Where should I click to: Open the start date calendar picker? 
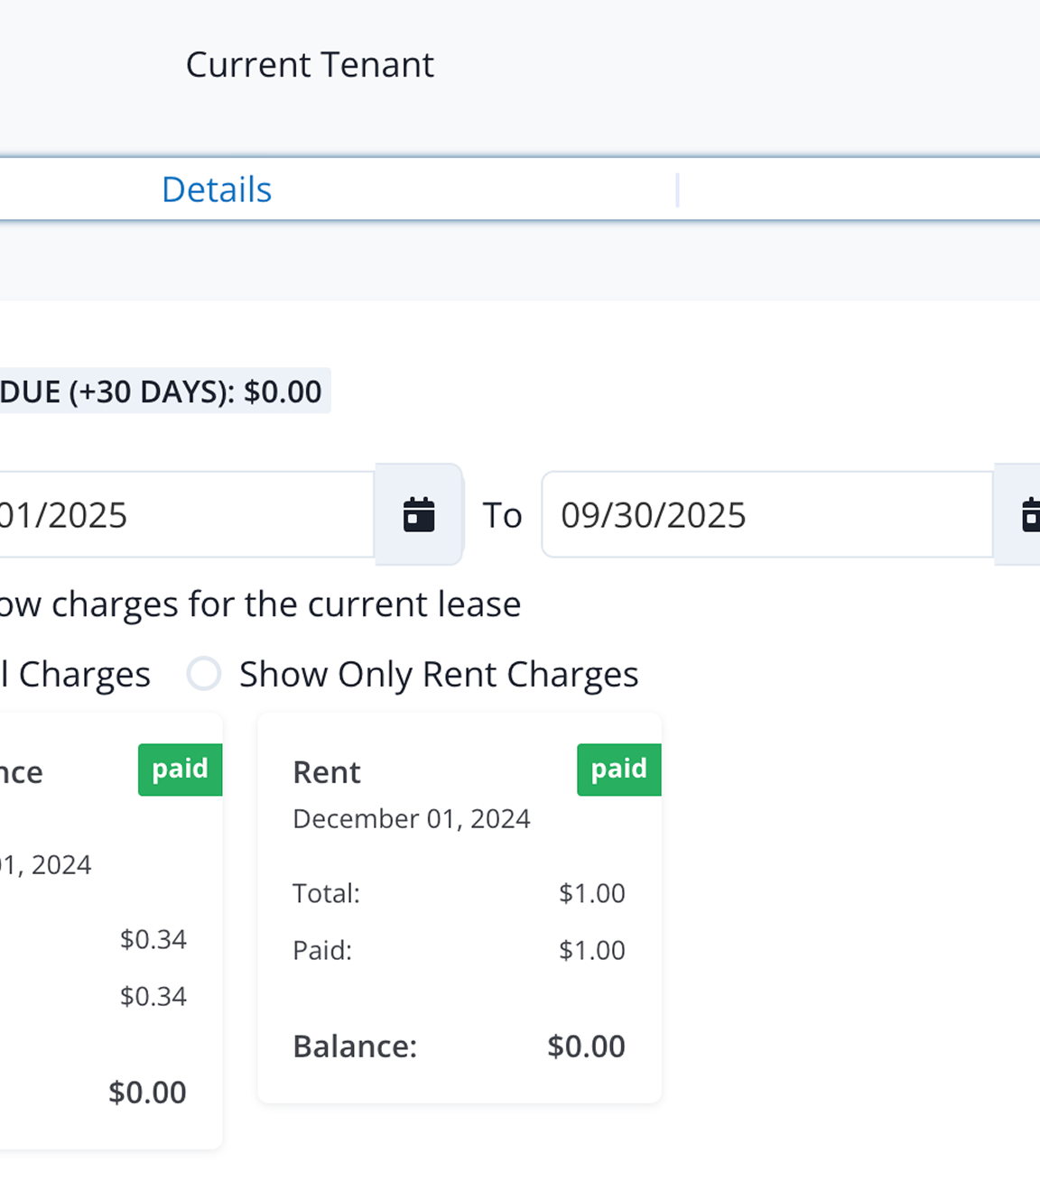[x=419, y=514]
